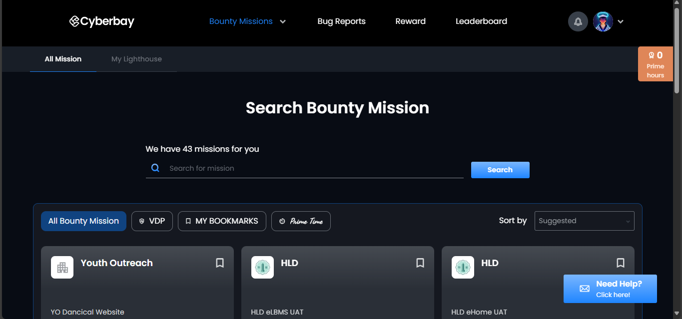Click the Youth Outreach building logo
The image size is (682, 319).
tap(62, 267)
